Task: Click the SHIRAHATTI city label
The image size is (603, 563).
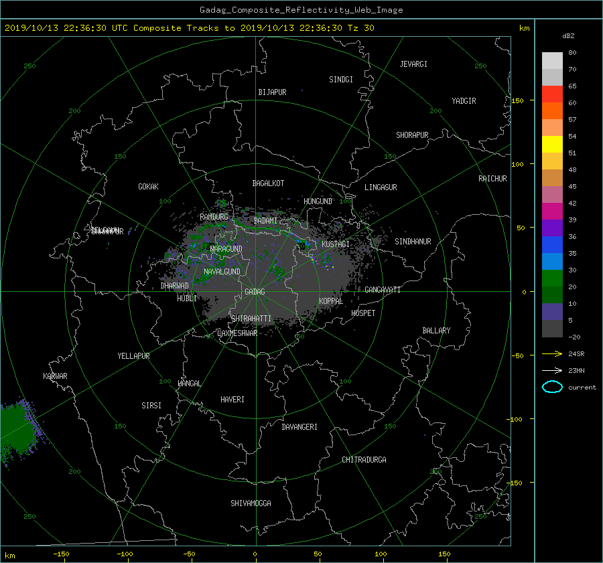Action: click(x=251, y=319)
